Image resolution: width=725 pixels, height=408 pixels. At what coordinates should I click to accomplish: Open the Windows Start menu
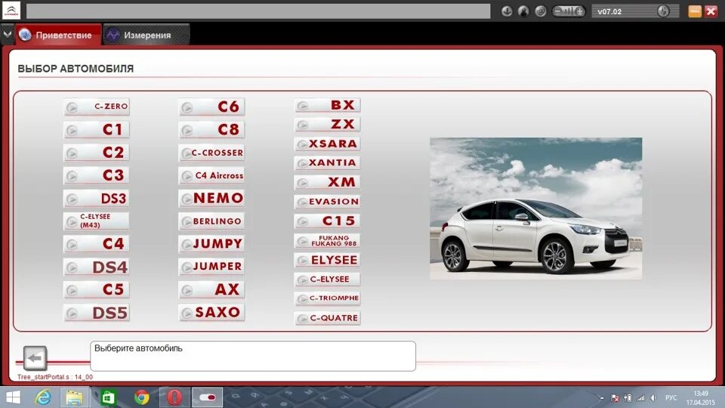(13, 398)
